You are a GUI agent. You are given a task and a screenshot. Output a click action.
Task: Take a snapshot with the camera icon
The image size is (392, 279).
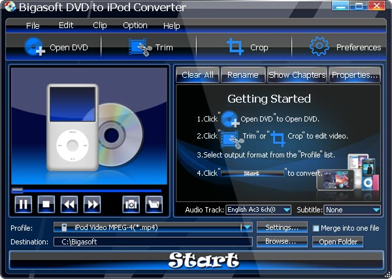pos(131,205)
